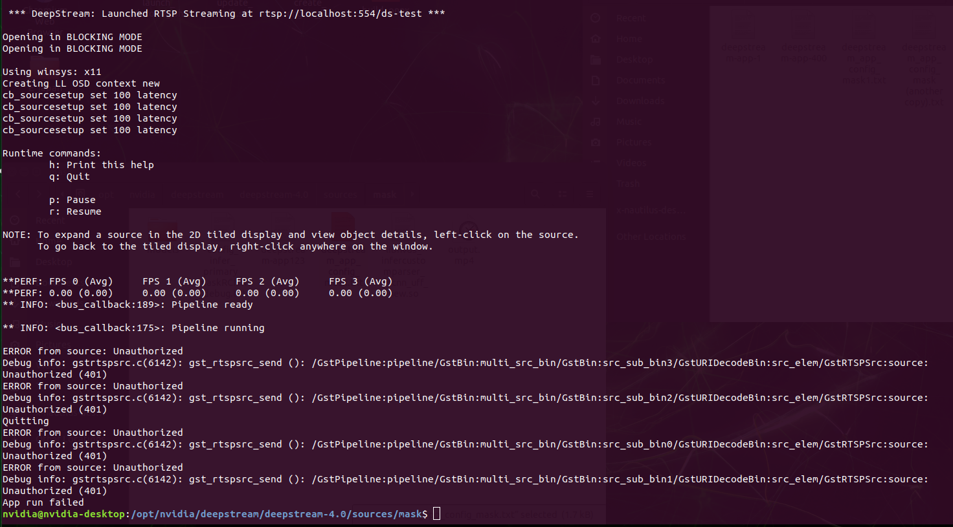Click the 'Runtime commands:' heading in terminal
This screenshot has width=953, height=527.
[x=52, y=153]
